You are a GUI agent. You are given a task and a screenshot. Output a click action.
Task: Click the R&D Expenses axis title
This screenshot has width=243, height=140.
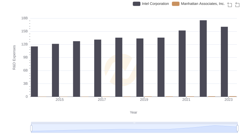[x=14, y=57]
